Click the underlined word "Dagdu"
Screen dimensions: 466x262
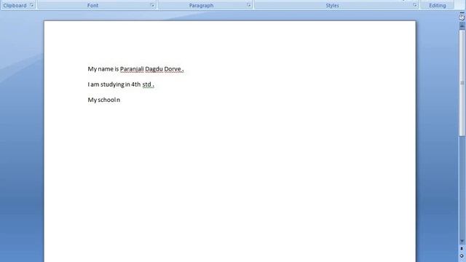tap(154, 69)
